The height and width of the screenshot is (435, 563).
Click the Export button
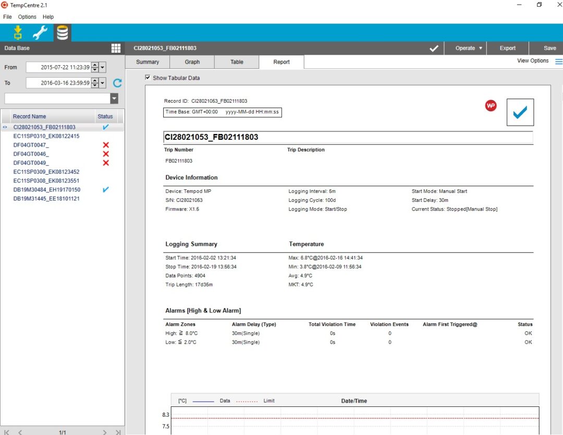coord(507,47)
